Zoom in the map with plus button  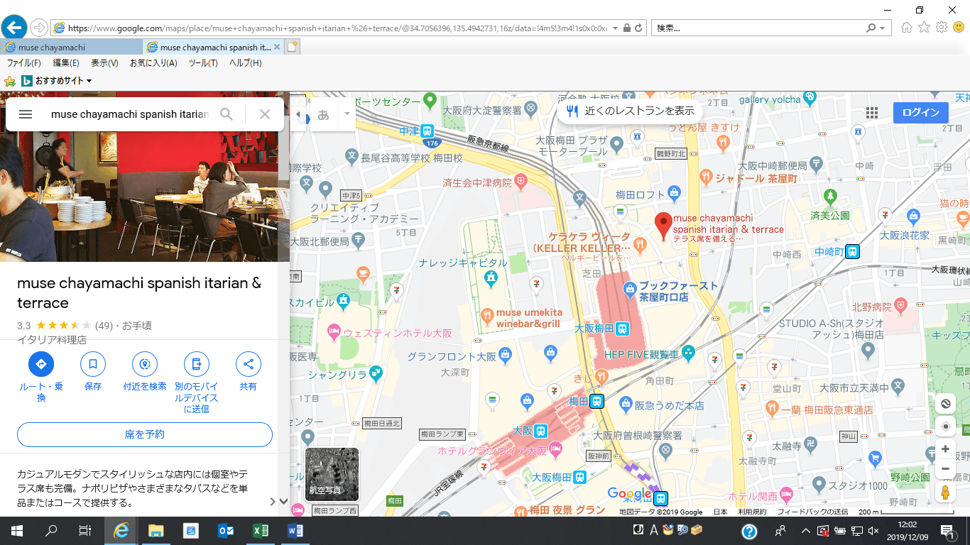pyautogui.click(x=945, y=449)
